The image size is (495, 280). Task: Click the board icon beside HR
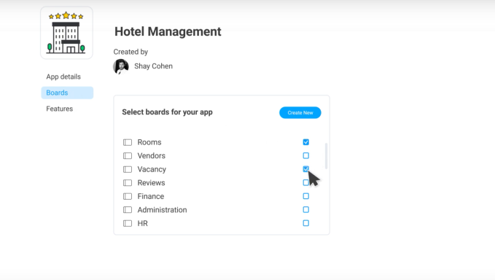click(128, 224)
